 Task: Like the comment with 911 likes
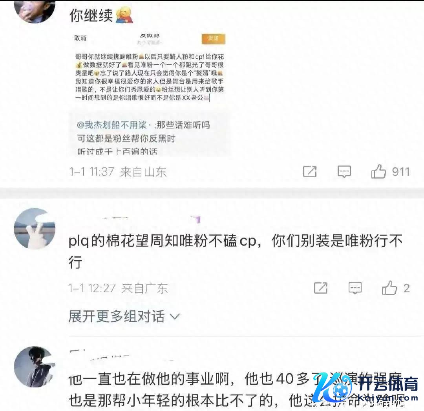tap(378, 171)
